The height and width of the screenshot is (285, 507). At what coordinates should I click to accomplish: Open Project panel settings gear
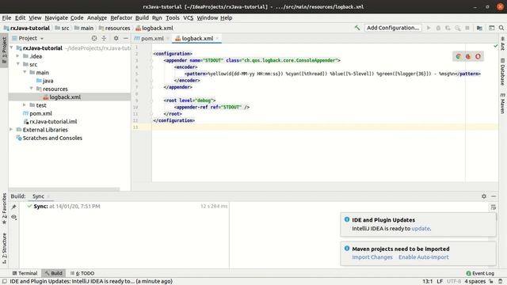click(116, 38)
